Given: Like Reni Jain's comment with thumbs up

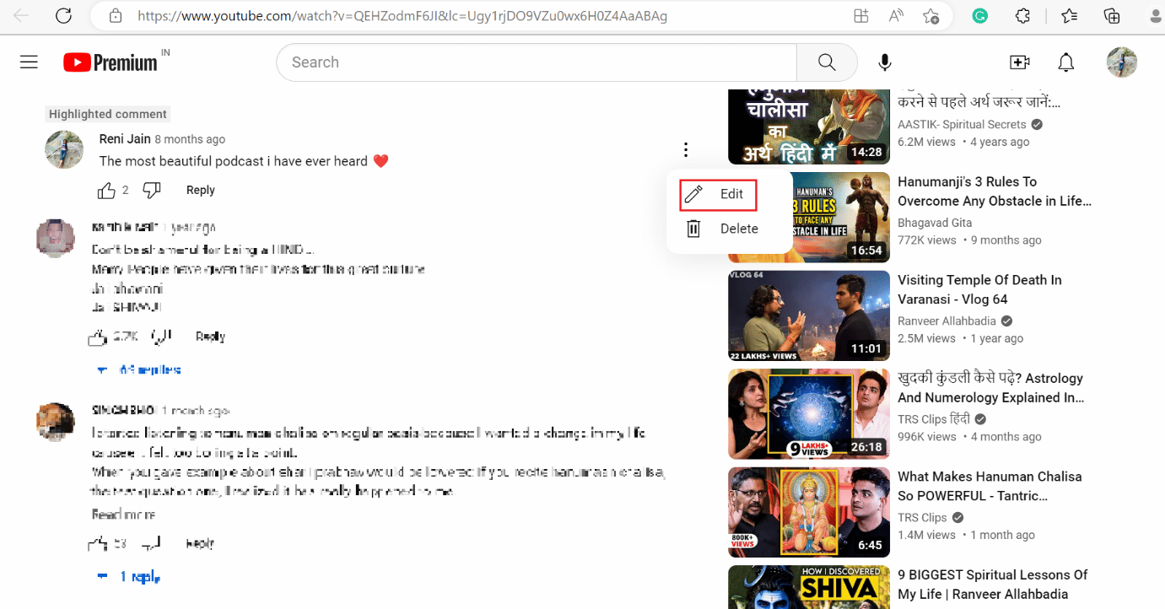Looking at the screenshot, I should tap(105, 190).
